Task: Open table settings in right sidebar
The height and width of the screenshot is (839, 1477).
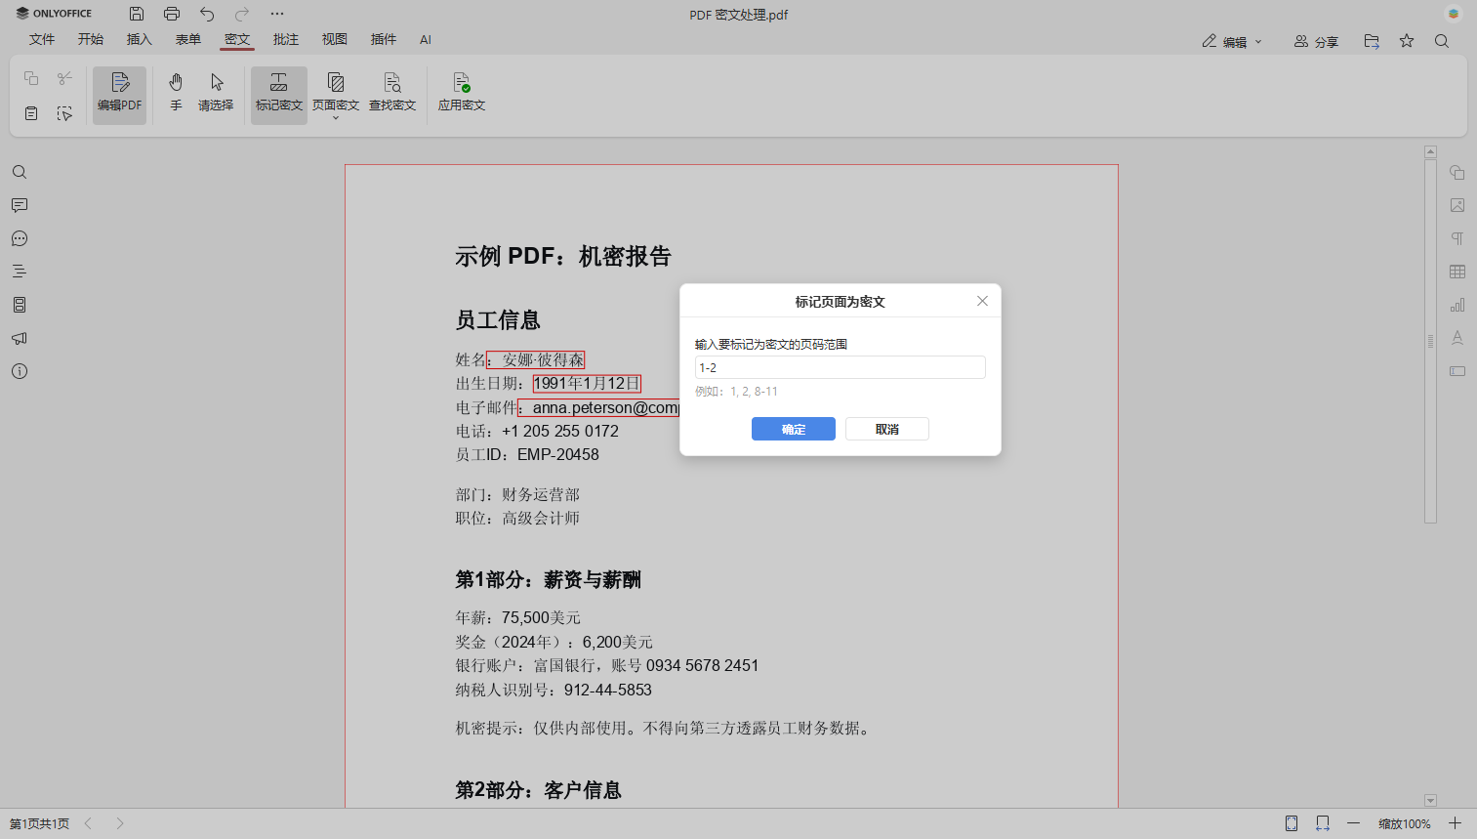Action: [x=1456, y=271]
